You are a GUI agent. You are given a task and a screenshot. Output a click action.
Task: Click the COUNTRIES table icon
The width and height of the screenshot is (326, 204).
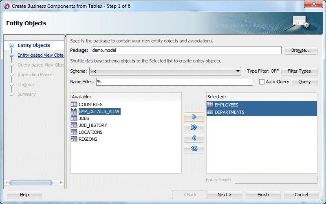pyautogui.click(x=74, y=104)
